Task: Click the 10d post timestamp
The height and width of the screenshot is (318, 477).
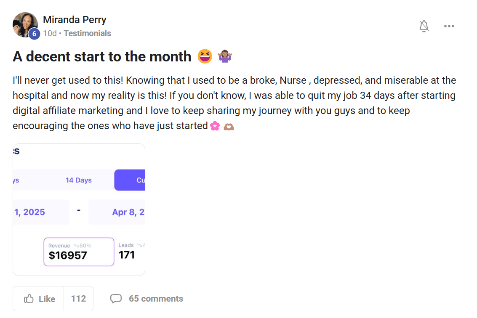Action: coord(50,33)
